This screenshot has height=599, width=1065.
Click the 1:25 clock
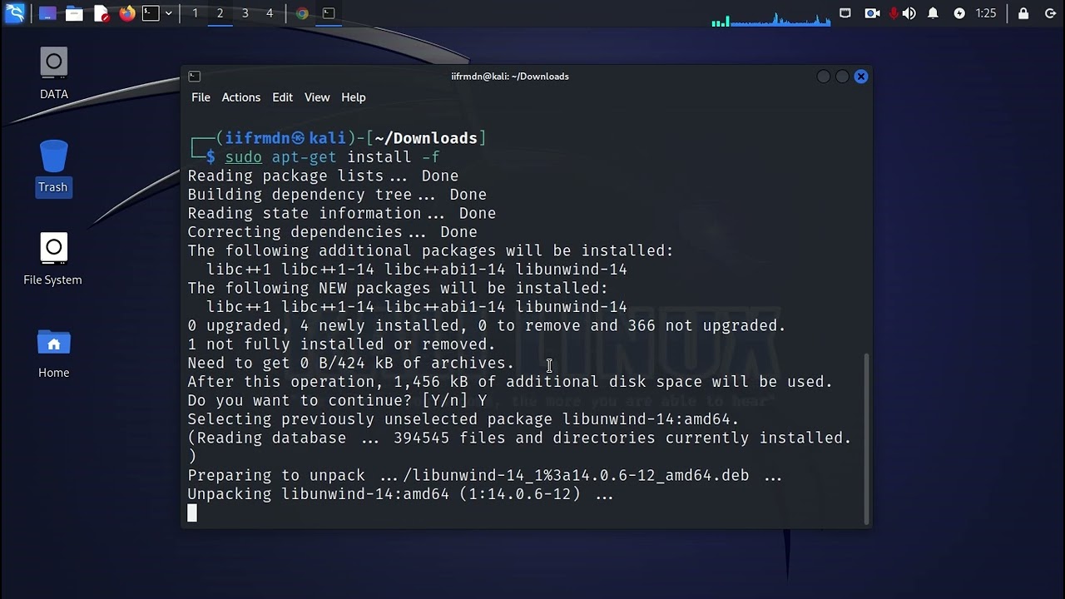click(x=986, y=13)
